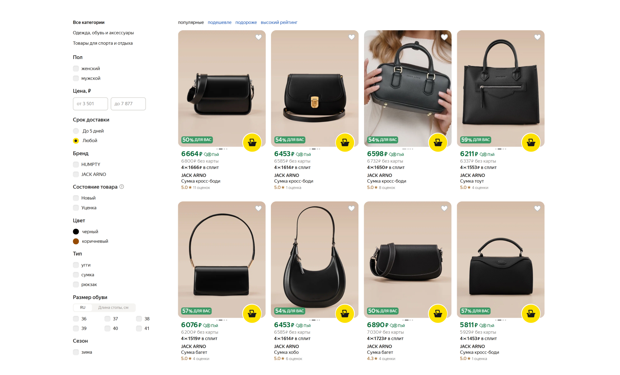Image resolution: width=620 pixels, height=375 pixels.
Task: Sort products by подешевле
Action: pos(219,22)
